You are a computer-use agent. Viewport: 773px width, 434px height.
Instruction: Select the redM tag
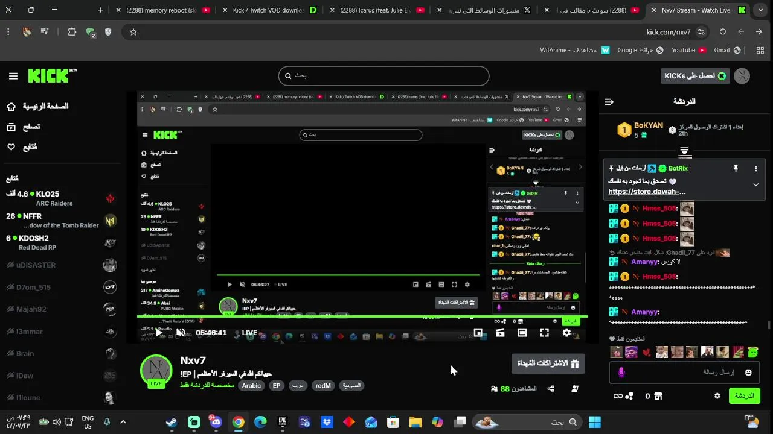click(323, 386)
